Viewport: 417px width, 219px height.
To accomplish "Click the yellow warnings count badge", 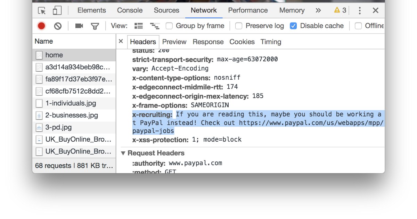I will click(x=340, y=11).
